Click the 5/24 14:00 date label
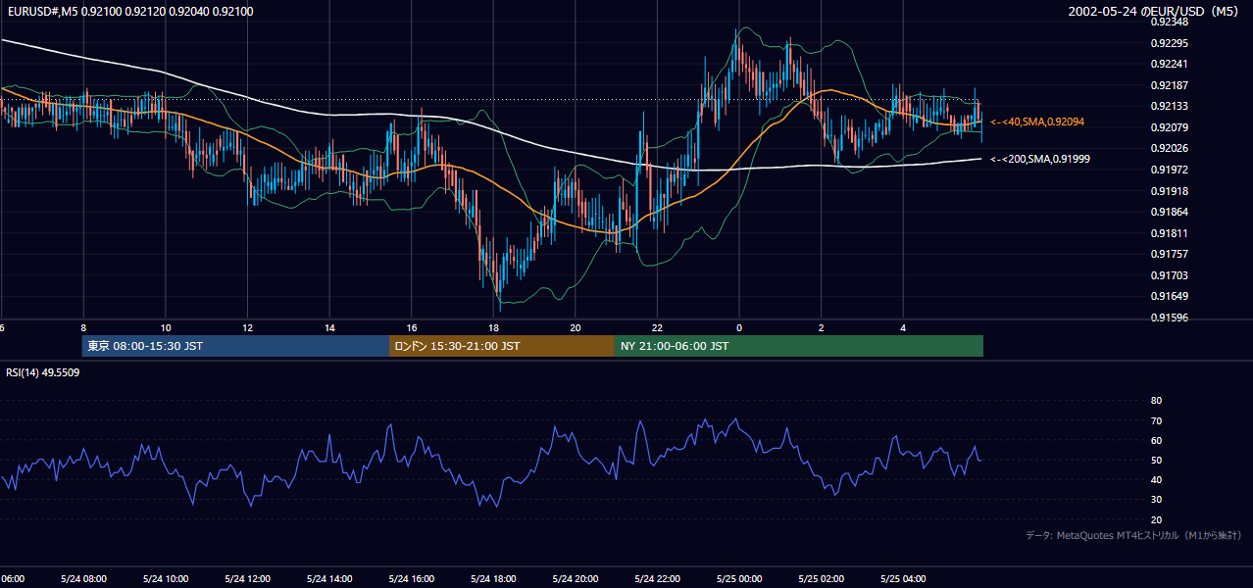Image resolution: width=1253 pixels, height=588 pixels. pos(328,579)
